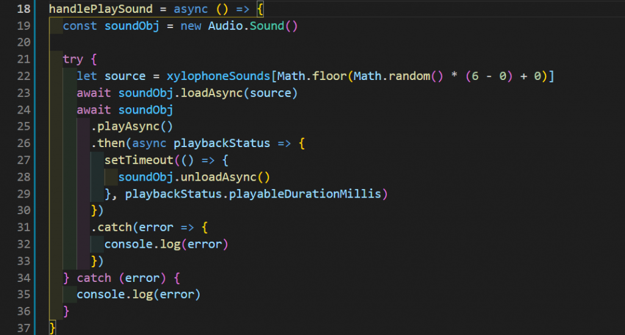Click the error argument on line 35
Image resolution: width=625 pixels, height=335 pixels.
[x=177, y=295]
